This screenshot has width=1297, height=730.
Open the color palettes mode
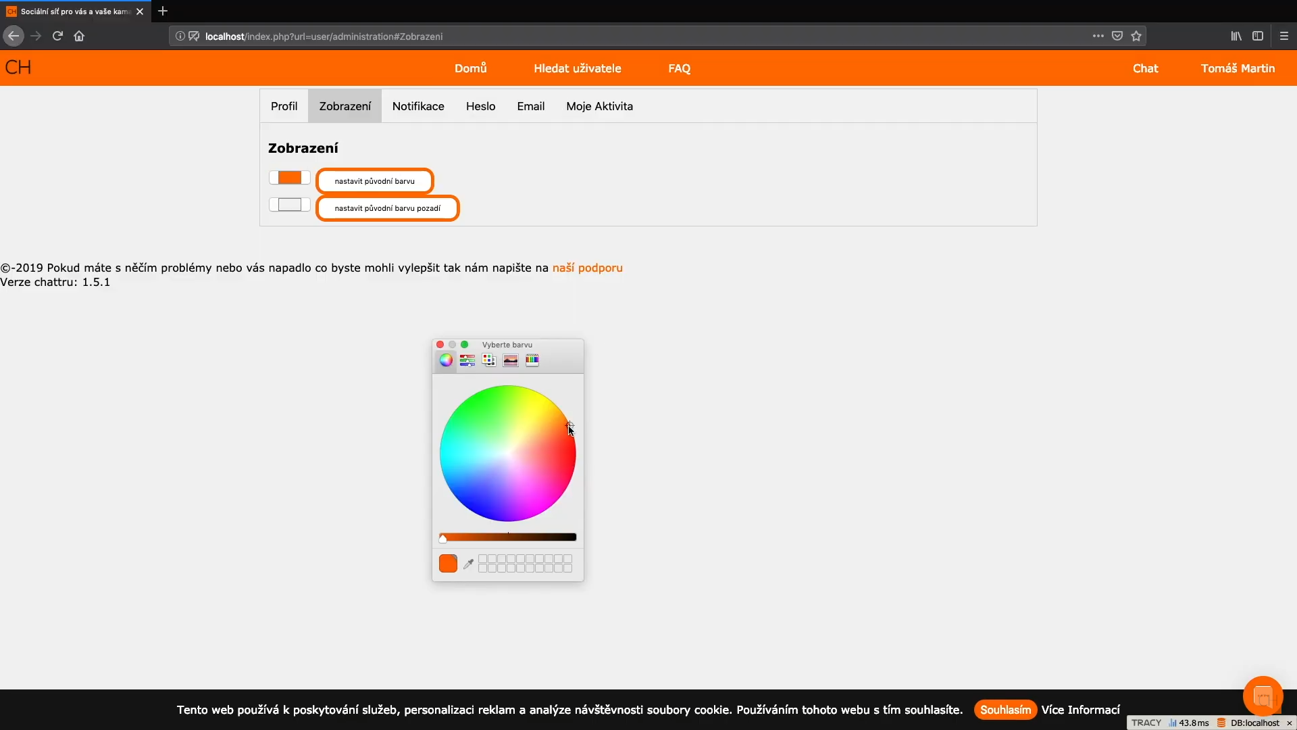point(489,360)
